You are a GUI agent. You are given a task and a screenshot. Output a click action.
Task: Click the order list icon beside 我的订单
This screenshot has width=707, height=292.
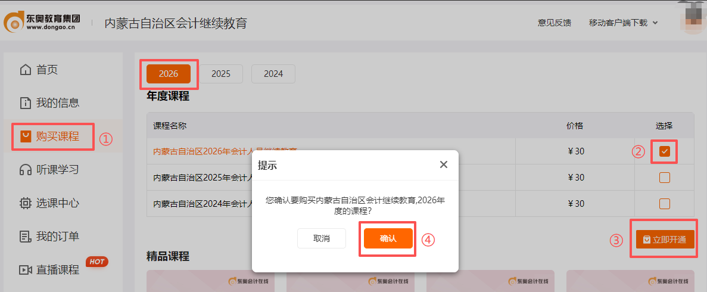pos(26,237)
